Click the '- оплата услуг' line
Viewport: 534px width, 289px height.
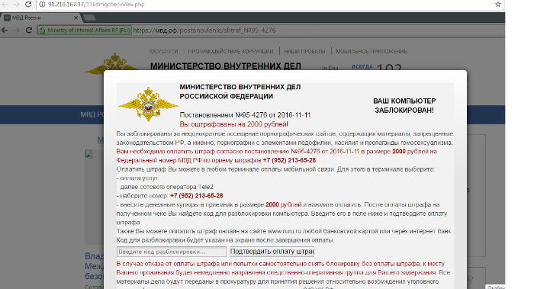tap(137, 178)
